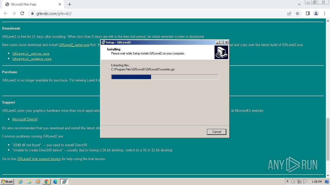Download GRLevel2_setup.exe from the list
The width and height of the screenshot is (330, 185).
tap(31, 54)
